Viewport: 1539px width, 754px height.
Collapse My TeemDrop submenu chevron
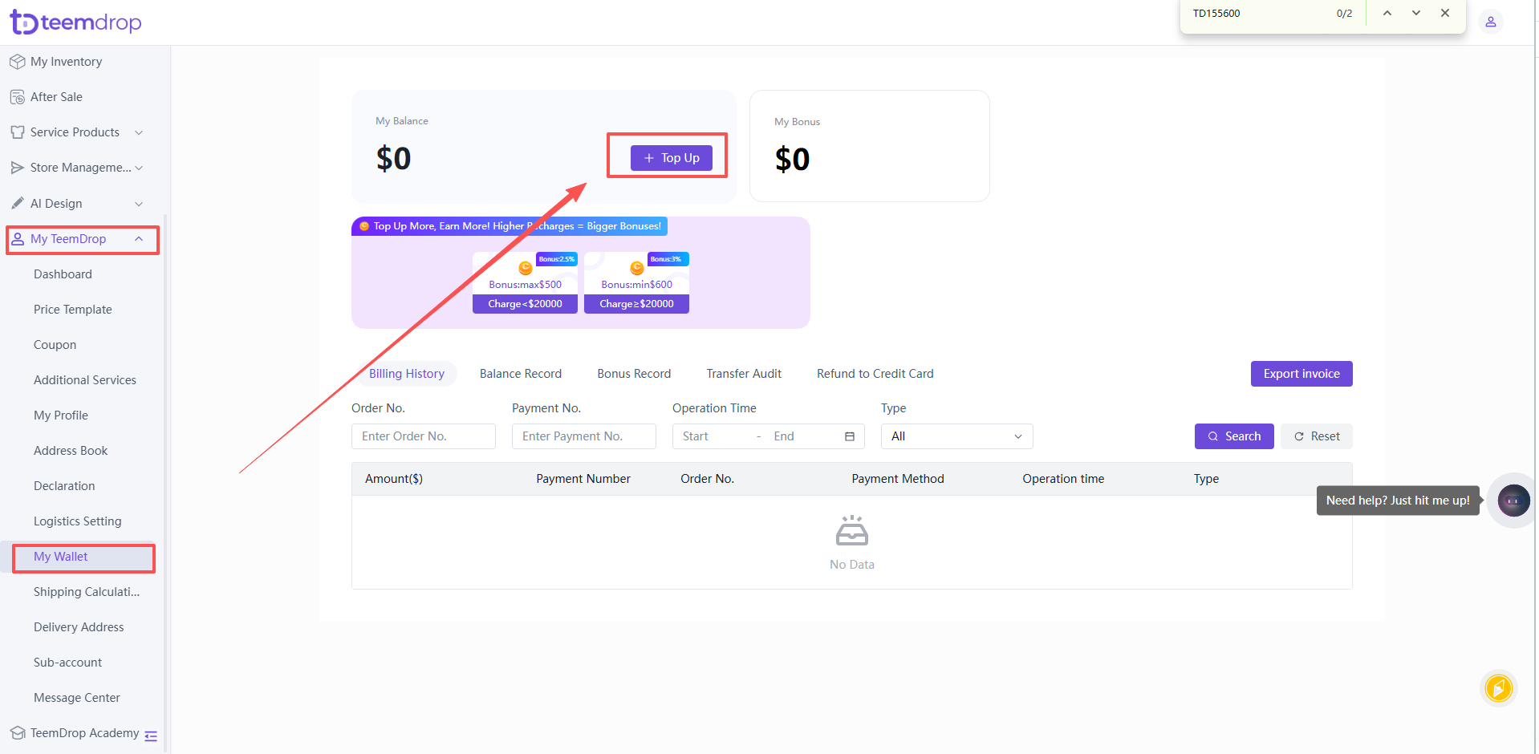tap(139, 239)
